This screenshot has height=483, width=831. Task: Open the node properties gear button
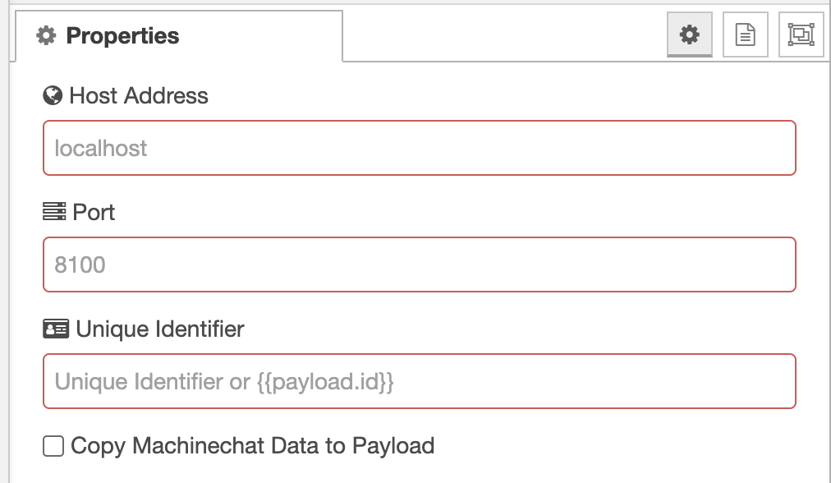point(690,34)
